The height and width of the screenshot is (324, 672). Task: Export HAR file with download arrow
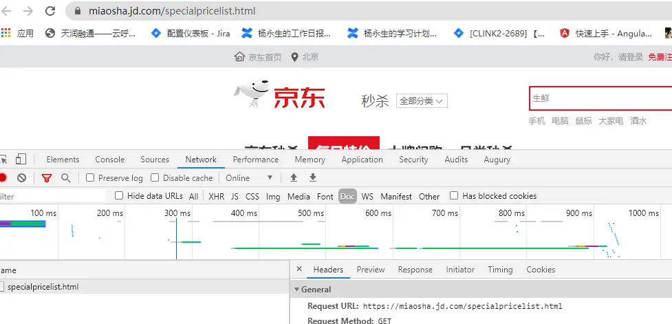[313, 177]
